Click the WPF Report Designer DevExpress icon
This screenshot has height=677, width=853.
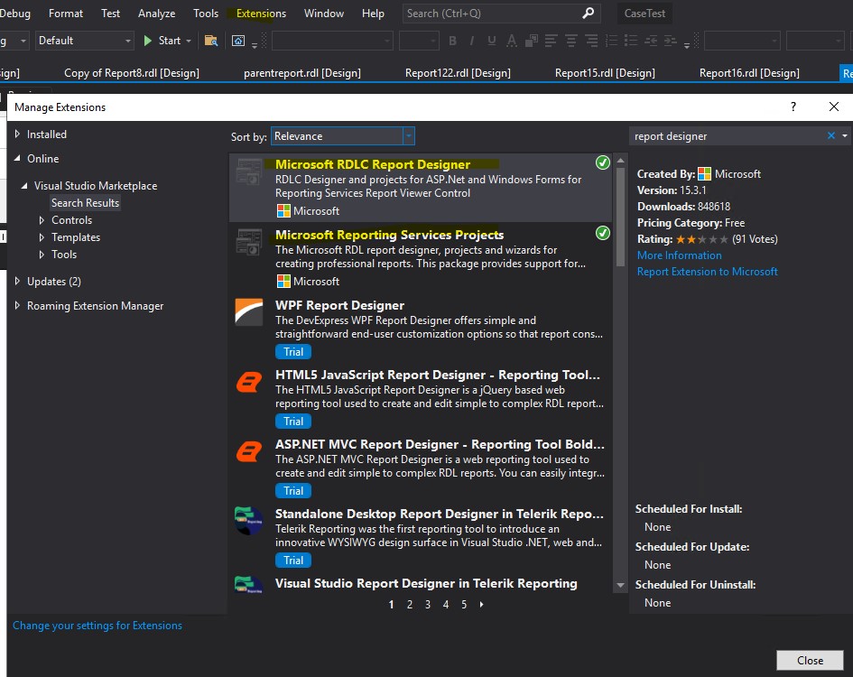[x=249, y=311]
